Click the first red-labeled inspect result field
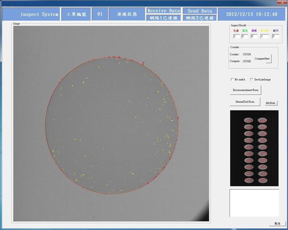The height and width of the screenshot is (230, 288). coord(236,36)
